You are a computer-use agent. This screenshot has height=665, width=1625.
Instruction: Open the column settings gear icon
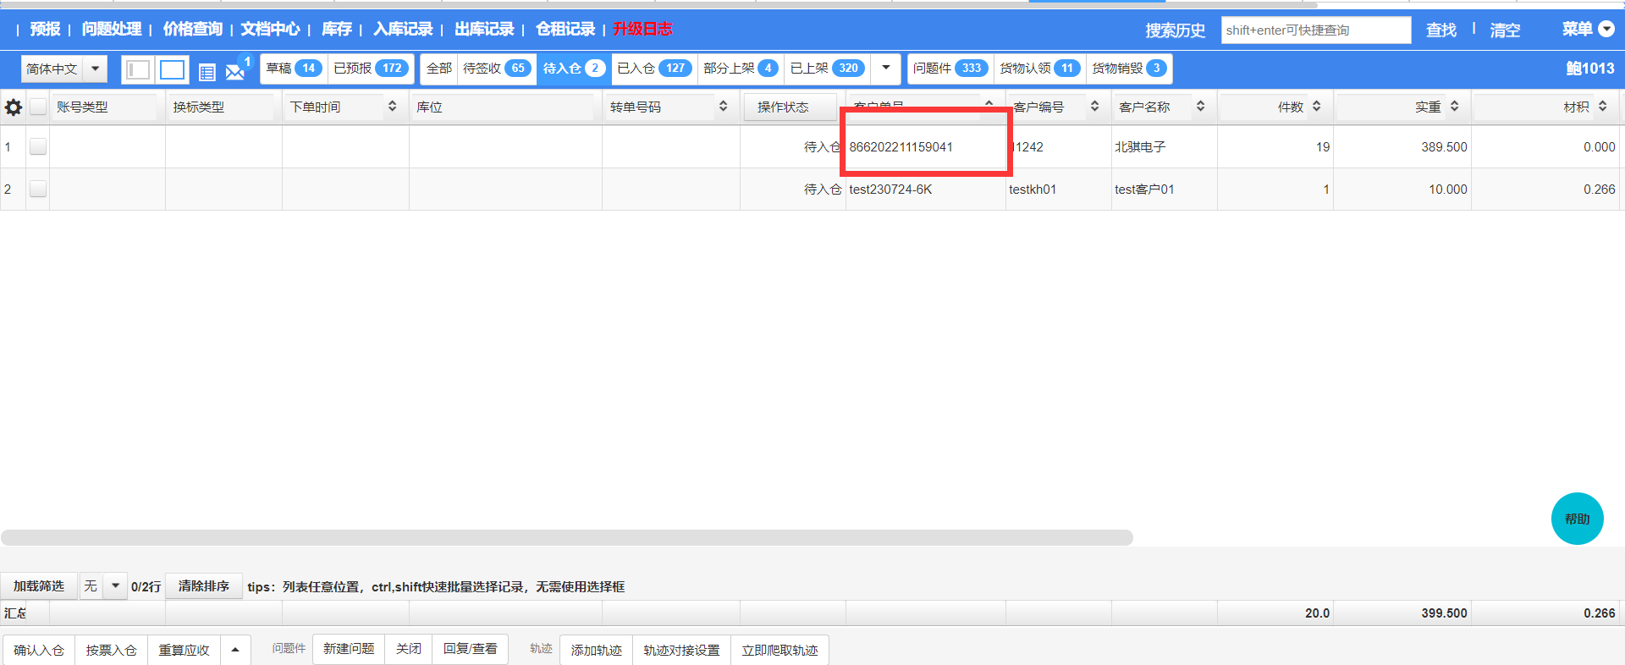point(14,107)
